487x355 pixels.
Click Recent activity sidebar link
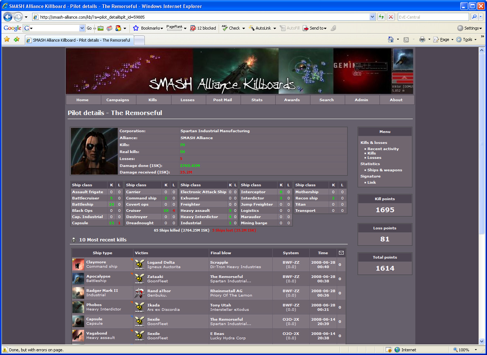[x=383, y=149]
